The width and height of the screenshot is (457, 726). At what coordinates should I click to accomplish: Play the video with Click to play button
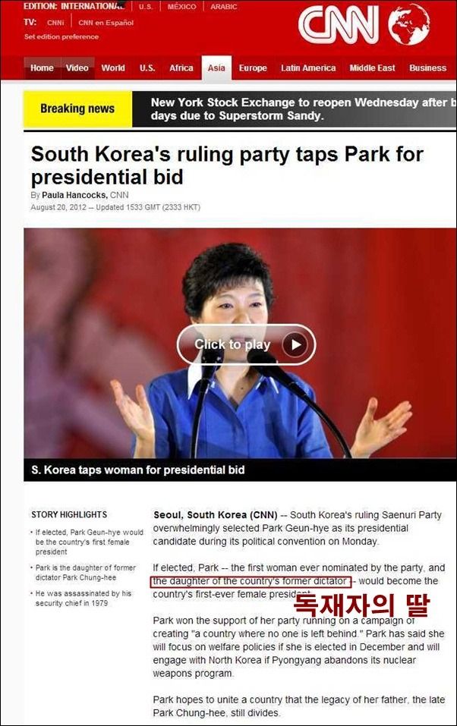pos(246,344)
